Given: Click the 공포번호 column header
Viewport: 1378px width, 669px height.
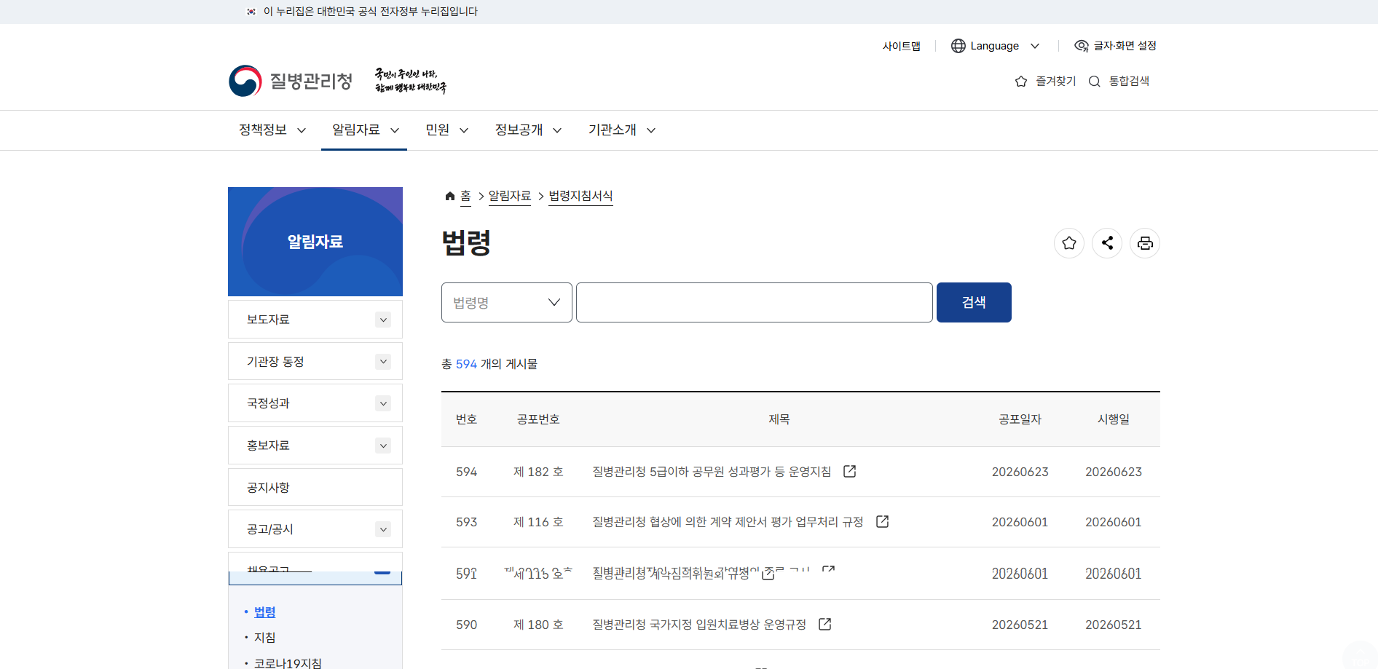Looking at the screenshot, I should click(538, 419).
